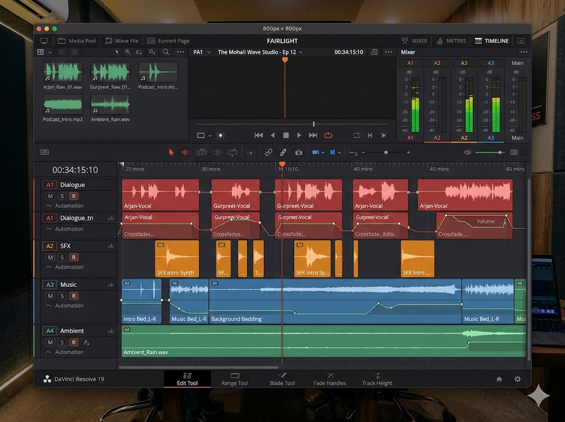Image resolution: width=565 pixels, height=422 pixels.
Task: Expand Automation under the Music track
Action: click(65, 306)
